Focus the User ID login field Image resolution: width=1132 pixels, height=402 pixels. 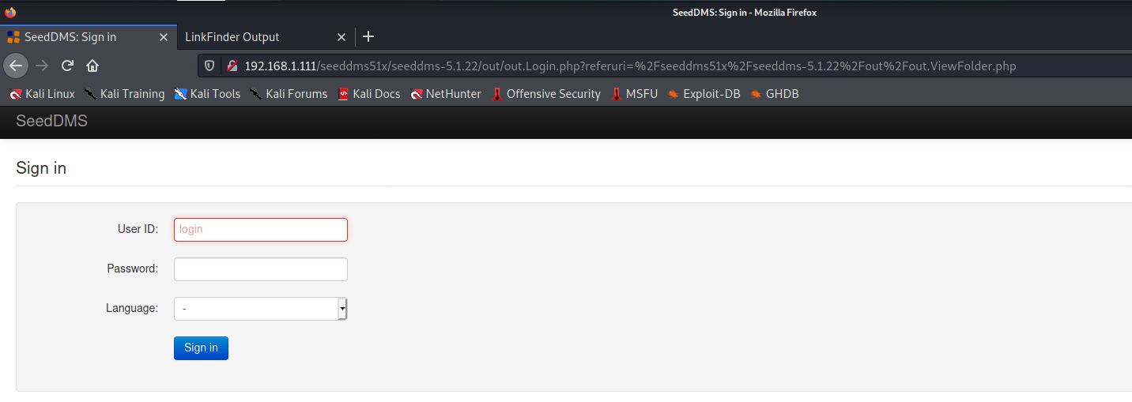pyautogui.click(x=261, y=230)
